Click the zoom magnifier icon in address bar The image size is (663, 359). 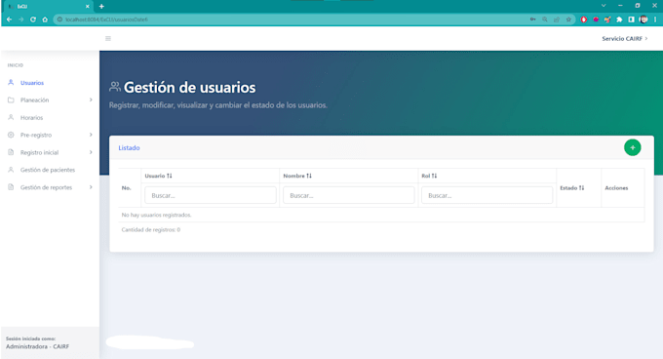pyautogui.click(x=545, y=20)
